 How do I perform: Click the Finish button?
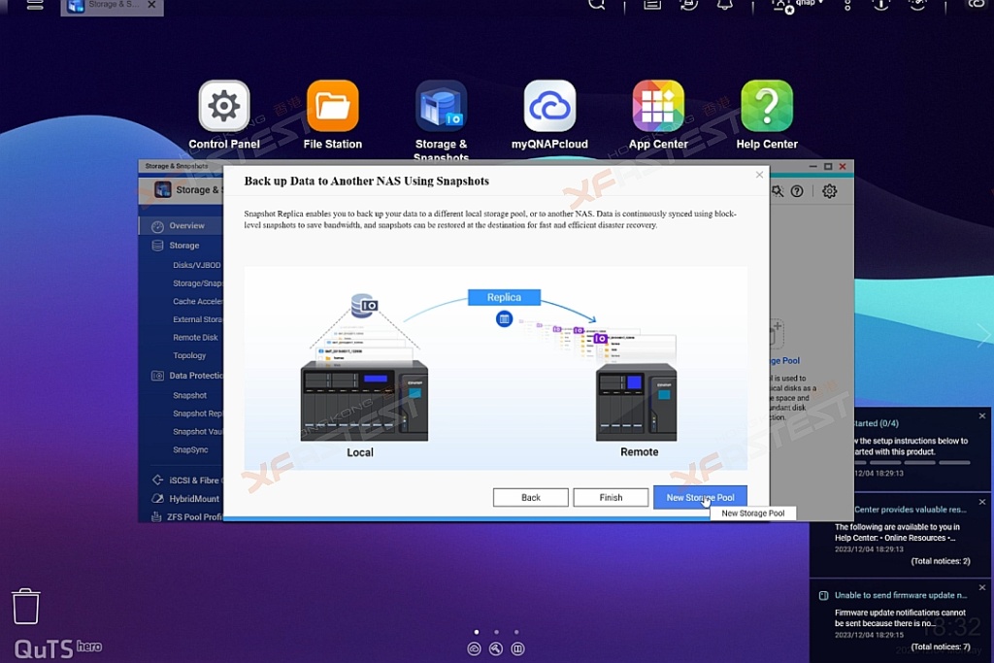611,498
